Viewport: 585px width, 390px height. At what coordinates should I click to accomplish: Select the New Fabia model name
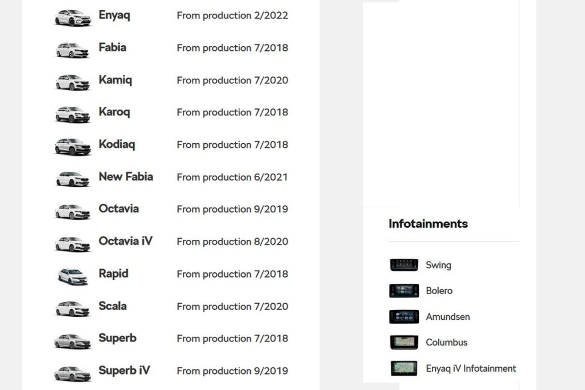pyautogui.click(x=126, y=176)
